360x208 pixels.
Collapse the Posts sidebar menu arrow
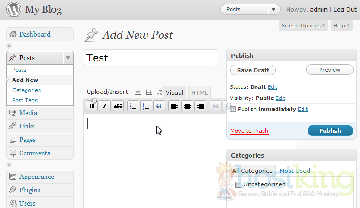pos(68,58)
